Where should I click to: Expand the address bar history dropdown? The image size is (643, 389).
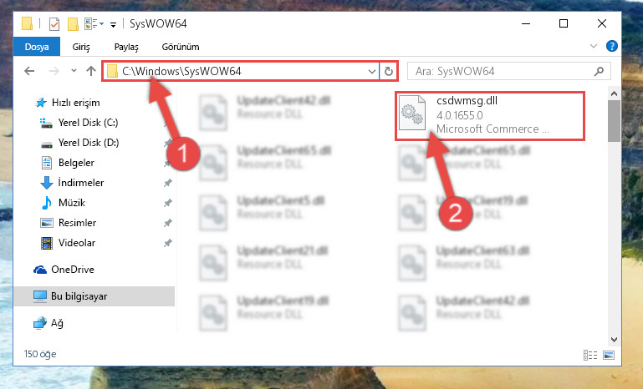371,72
